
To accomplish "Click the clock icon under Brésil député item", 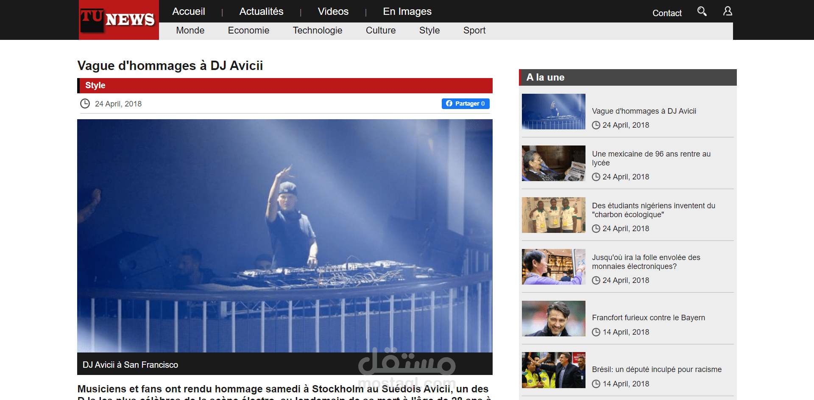I will (596, 384).
